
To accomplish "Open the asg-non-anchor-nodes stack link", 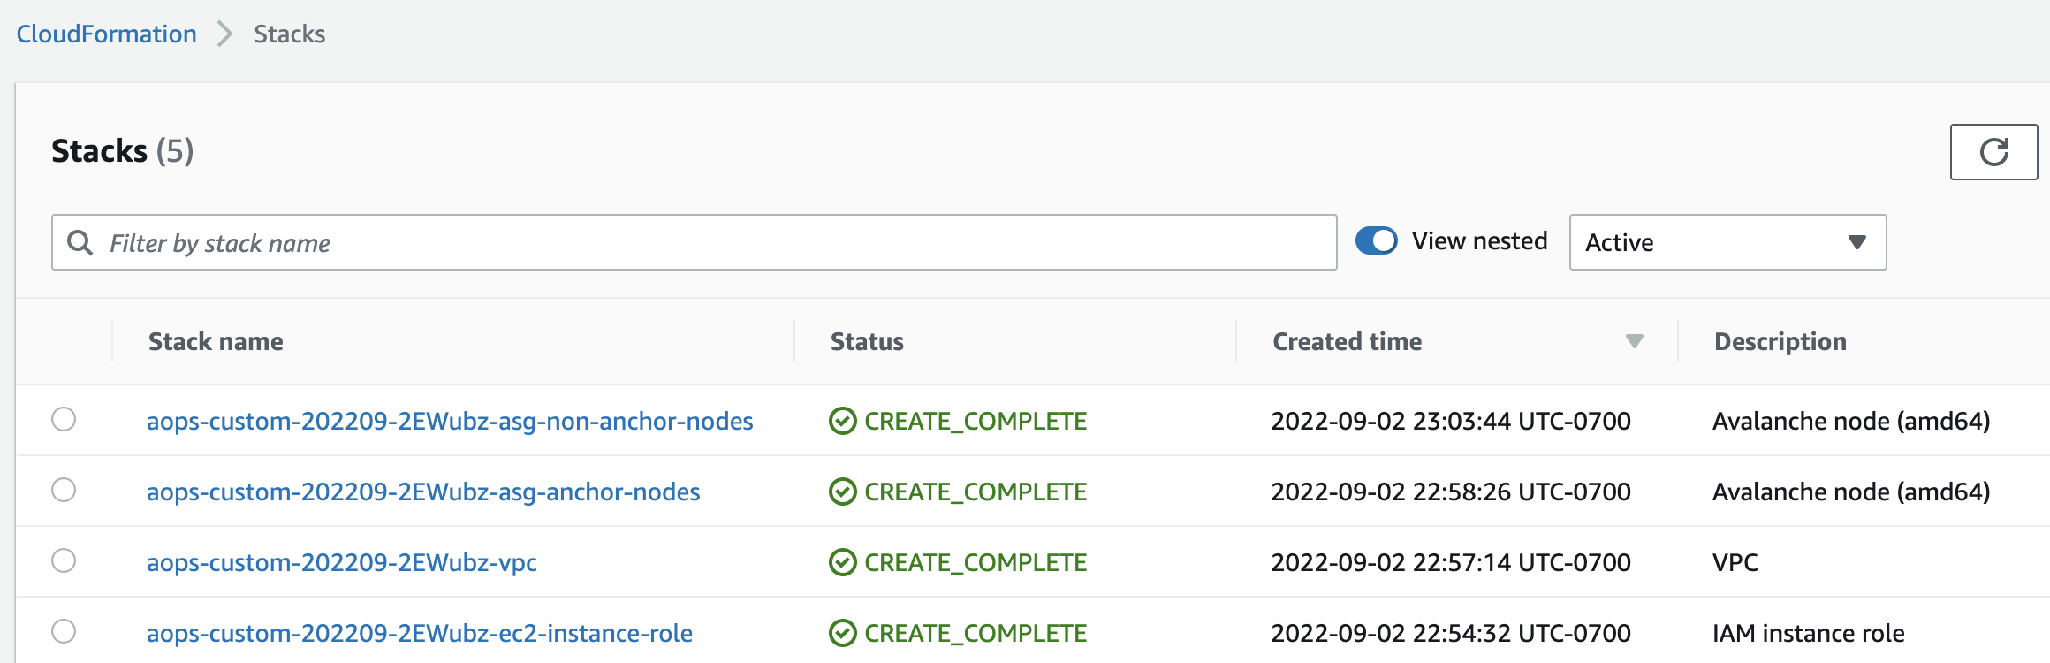I will 450,421.
